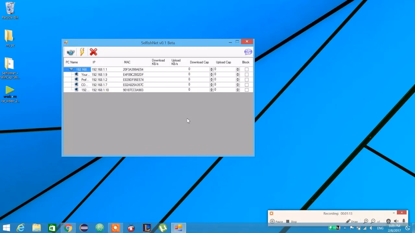Viewport: 415px width, 233px height.
Task: Launch Internet Explorer from the taskbar
Action: point(21,228)
